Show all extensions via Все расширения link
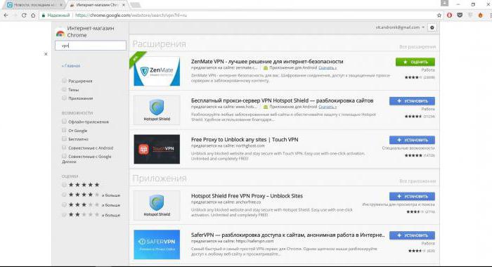The width and height of the screenshot is (492, 267). [417, 47]
